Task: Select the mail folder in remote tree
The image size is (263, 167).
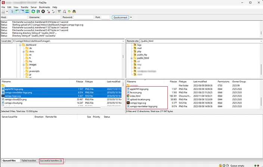Action: [x=139, y=48]
